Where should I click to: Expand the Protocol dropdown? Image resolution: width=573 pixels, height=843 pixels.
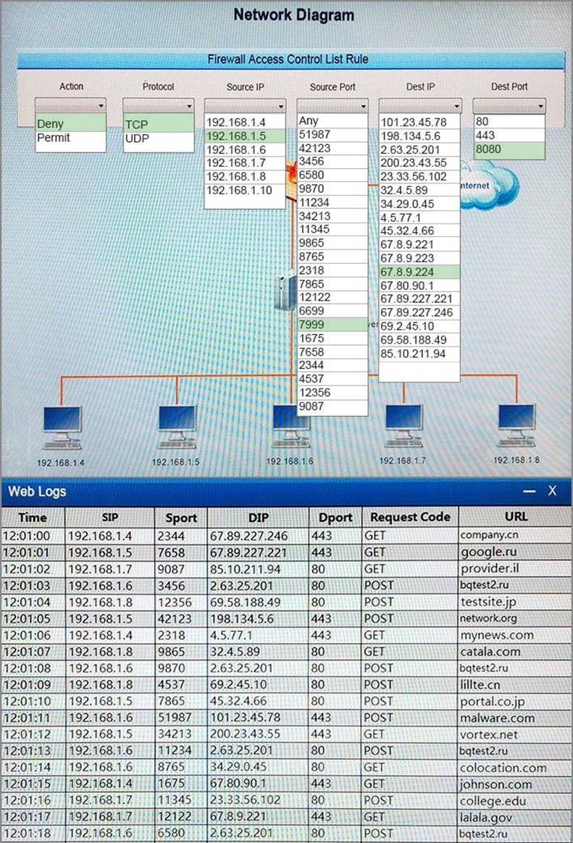(x=158, y=106)
